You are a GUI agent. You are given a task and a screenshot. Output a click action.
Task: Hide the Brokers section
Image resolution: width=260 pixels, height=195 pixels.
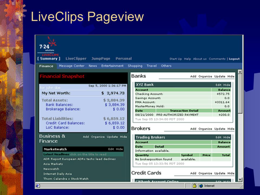231,129
